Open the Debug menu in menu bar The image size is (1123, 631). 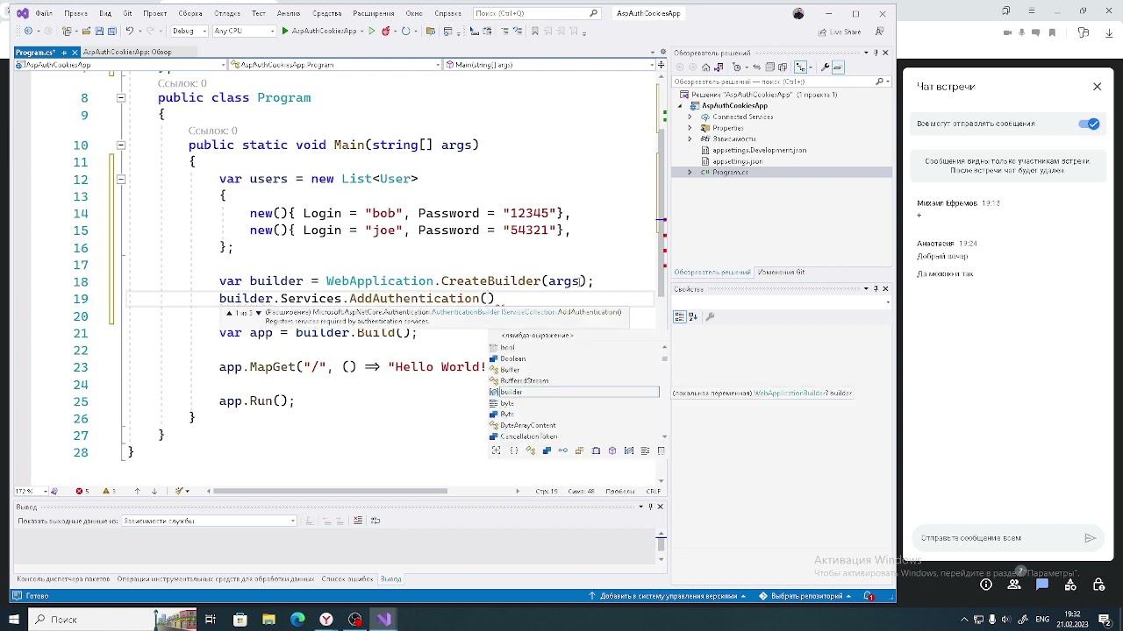click(227, 14)
